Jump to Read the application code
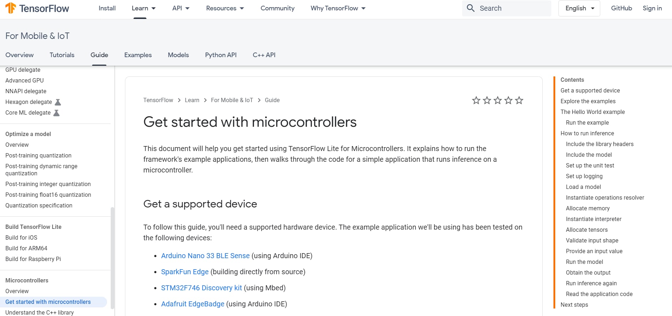This screenshot has height=316, width=672. click(x=599, y=294)
